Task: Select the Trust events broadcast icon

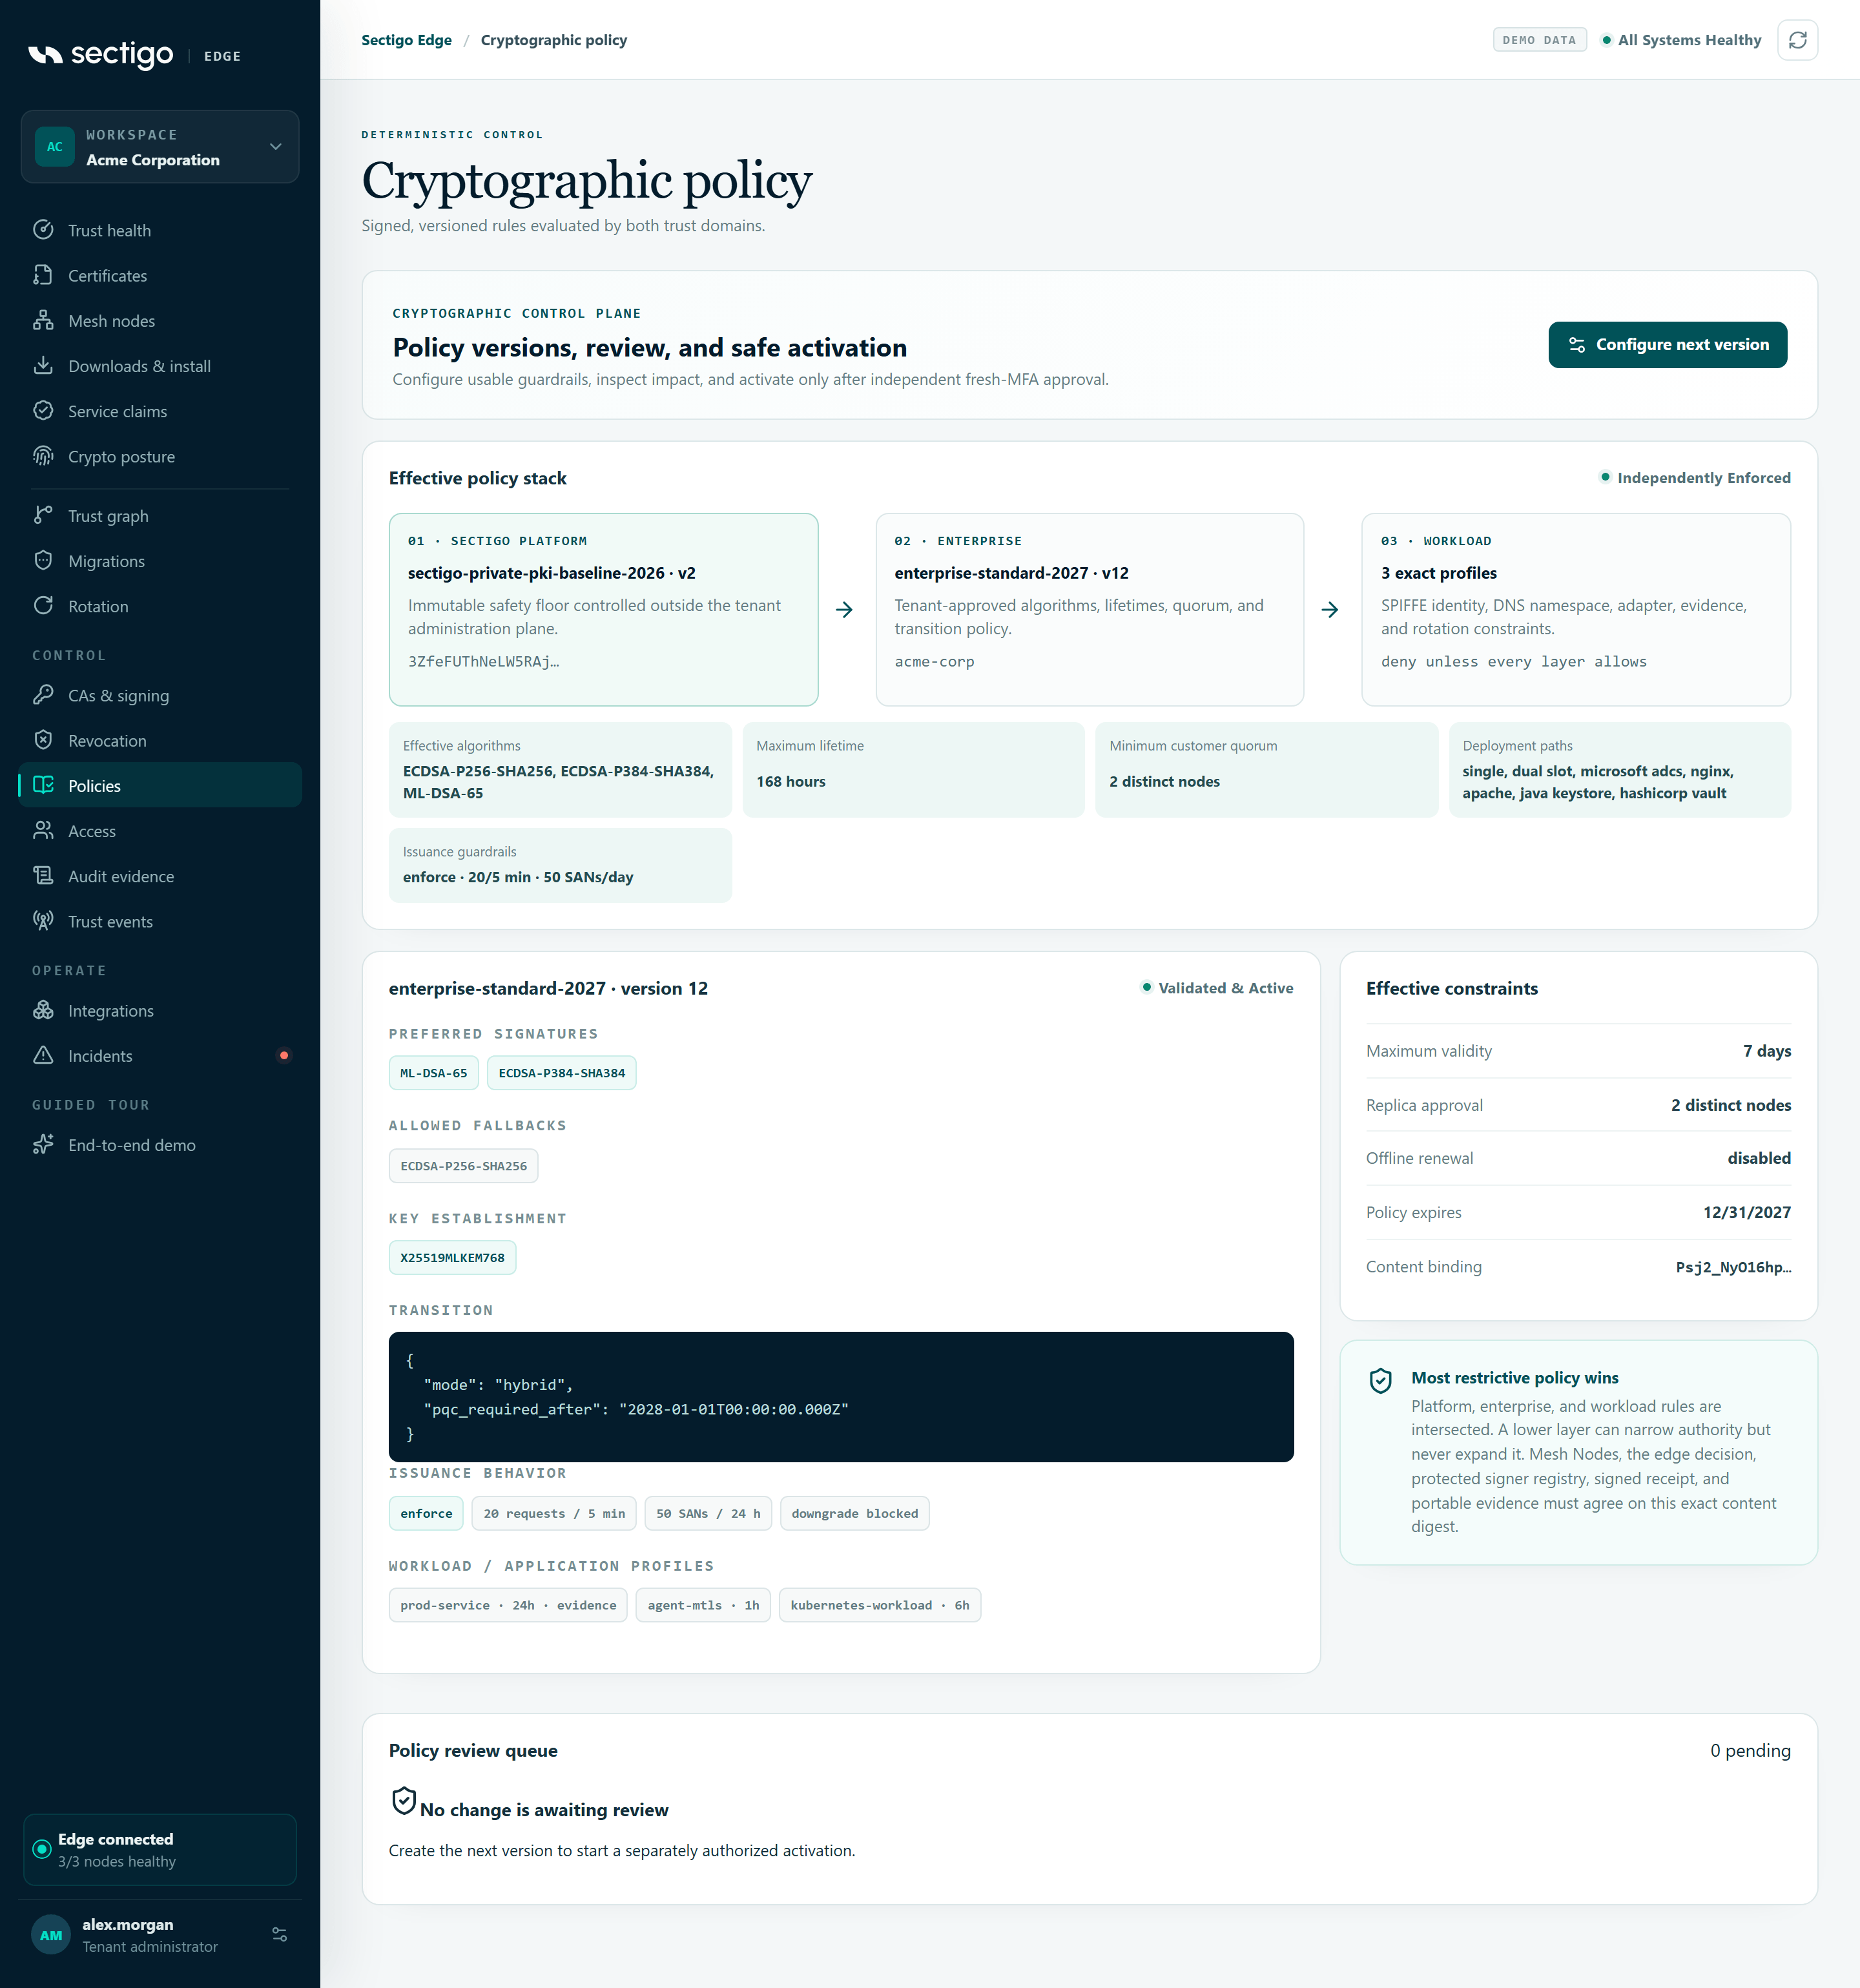Action: [43, 921]
